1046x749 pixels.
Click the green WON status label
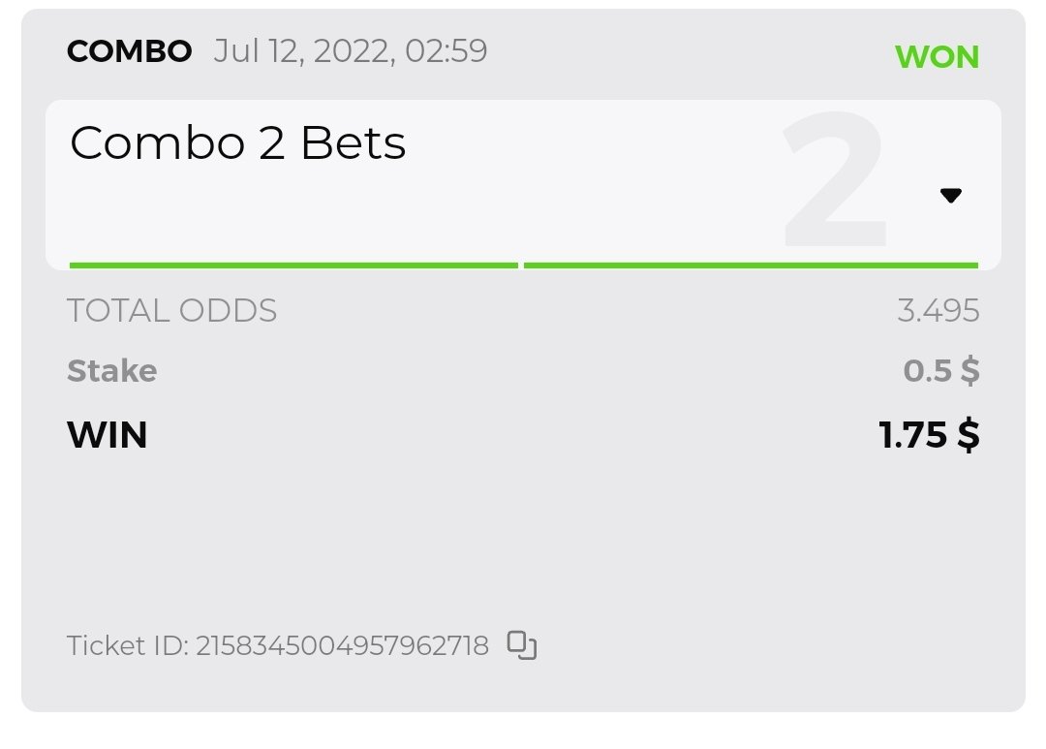point(937,57)
